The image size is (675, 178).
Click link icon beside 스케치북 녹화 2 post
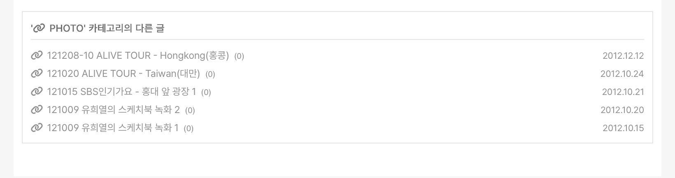37,110
